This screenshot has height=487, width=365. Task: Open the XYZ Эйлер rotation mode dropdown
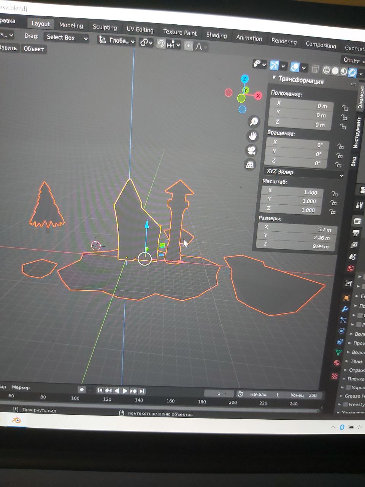[304, 173]
